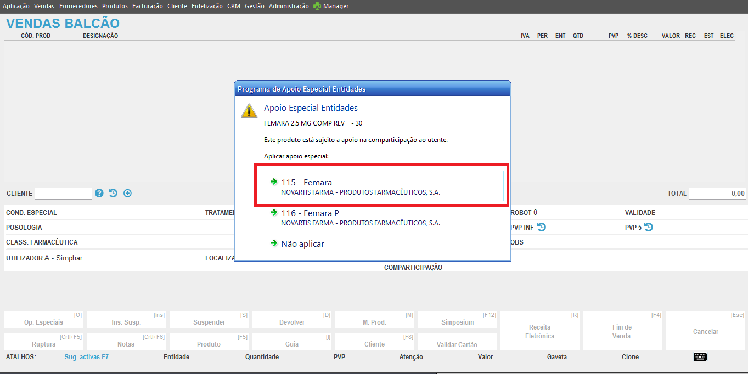Open the Aplicação menu

pos(16,6)
